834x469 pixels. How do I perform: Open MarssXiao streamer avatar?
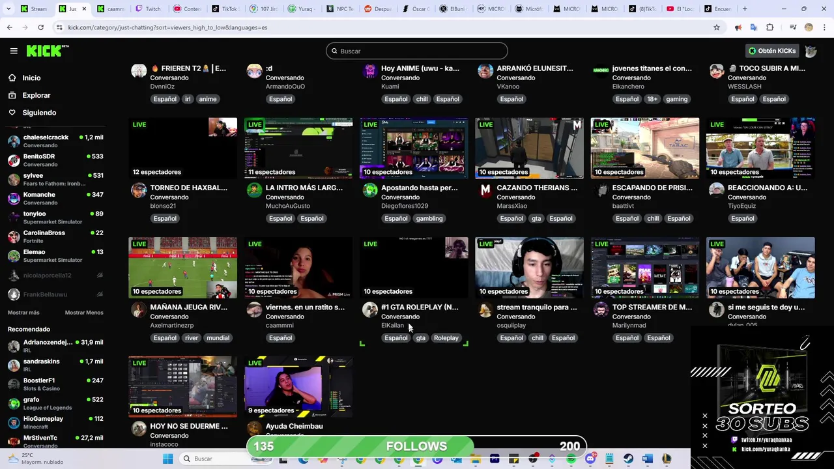click(485, 190)
